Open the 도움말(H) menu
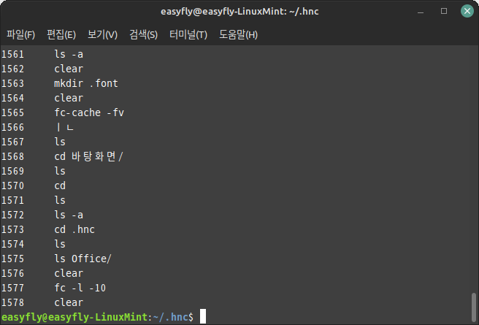The width and height of the screenshot is (479, 325). click(x=238, y=34)
